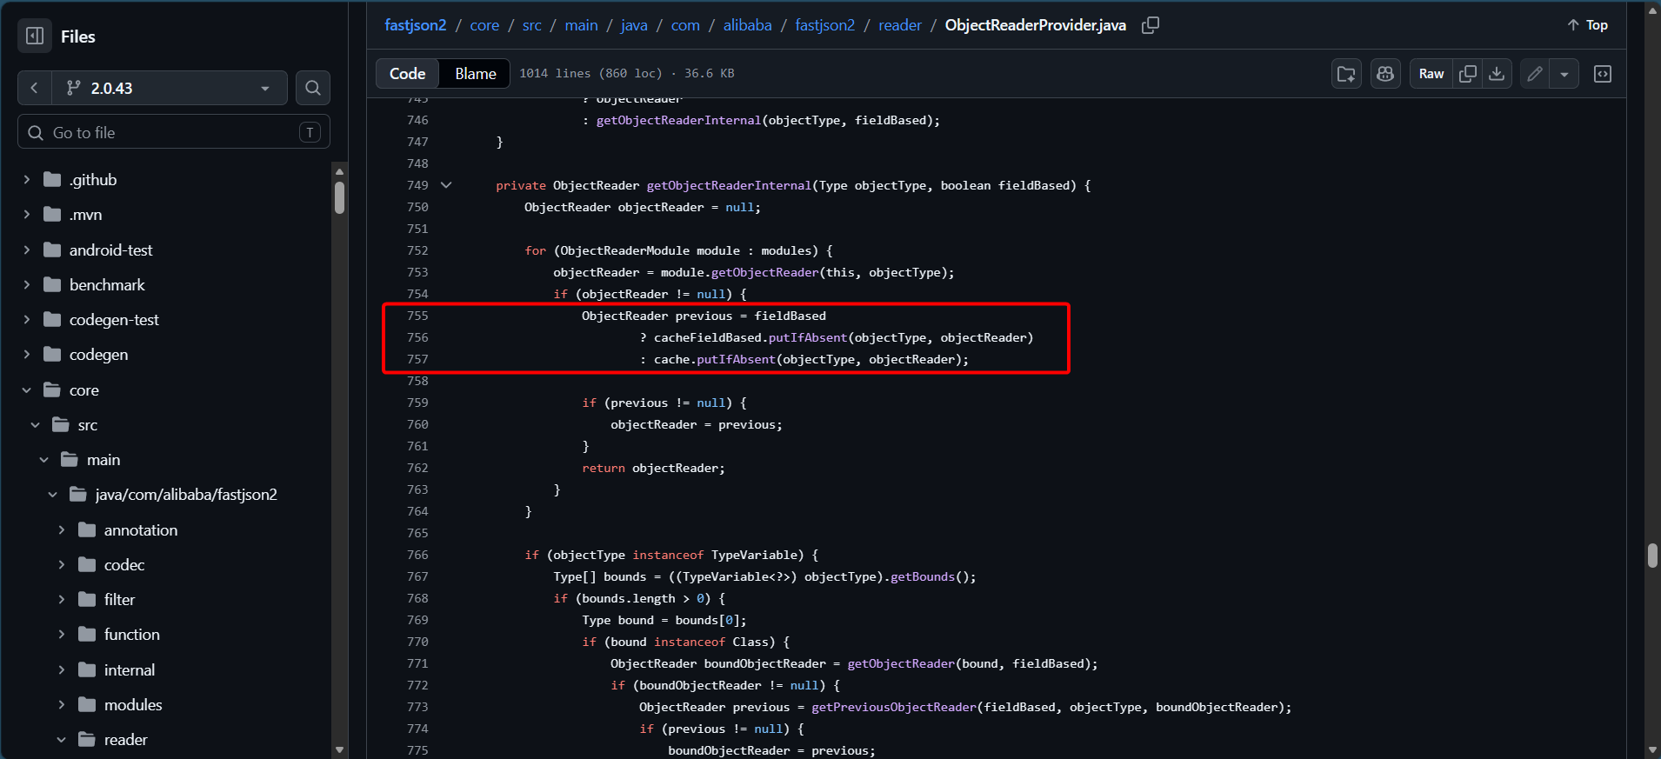This screenshot has width=1661, height=759.
Task: Edit this file pencil icon
Action: point(1535,74)
